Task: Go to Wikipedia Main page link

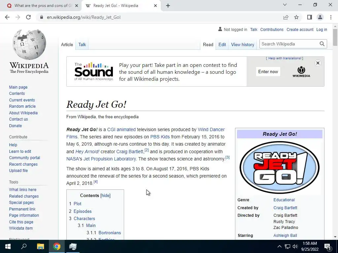Action: tap(18, 87)
